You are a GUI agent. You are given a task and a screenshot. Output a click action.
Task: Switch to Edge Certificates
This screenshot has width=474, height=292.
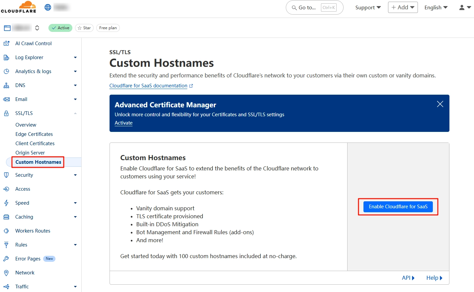pos(34,134)
